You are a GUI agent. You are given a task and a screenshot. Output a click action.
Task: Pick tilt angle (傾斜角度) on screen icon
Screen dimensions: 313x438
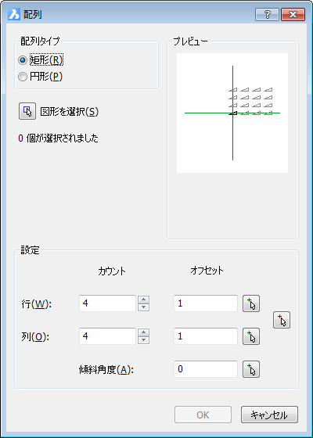tap(251, 369)
